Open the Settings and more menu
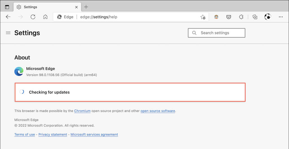The height and width of the screenshot is (149, 289). pyautogui.click(x=281, y=17)
